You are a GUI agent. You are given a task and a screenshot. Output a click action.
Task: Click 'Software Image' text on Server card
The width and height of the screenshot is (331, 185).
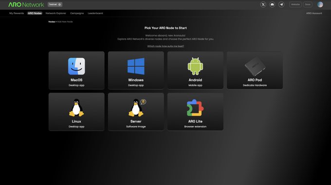click(136, 127)
